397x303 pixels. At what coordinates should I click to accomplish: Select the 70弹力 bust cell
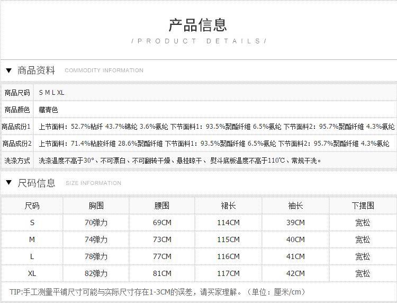96,222
